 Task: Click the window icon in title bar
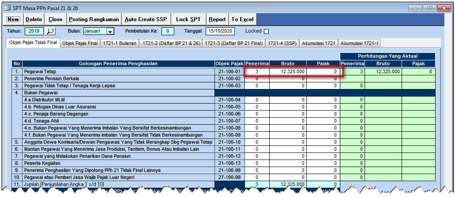pyautogui.click(x=7, y=7)
